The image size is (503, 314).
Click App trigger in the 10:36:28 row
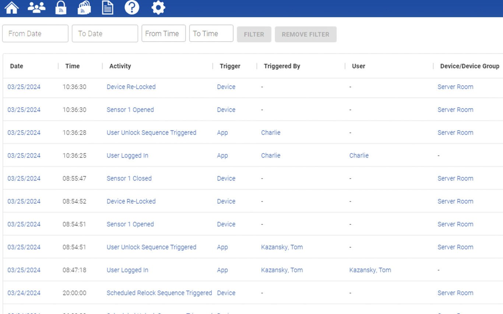pyautogui.click(x=222, y=133)
